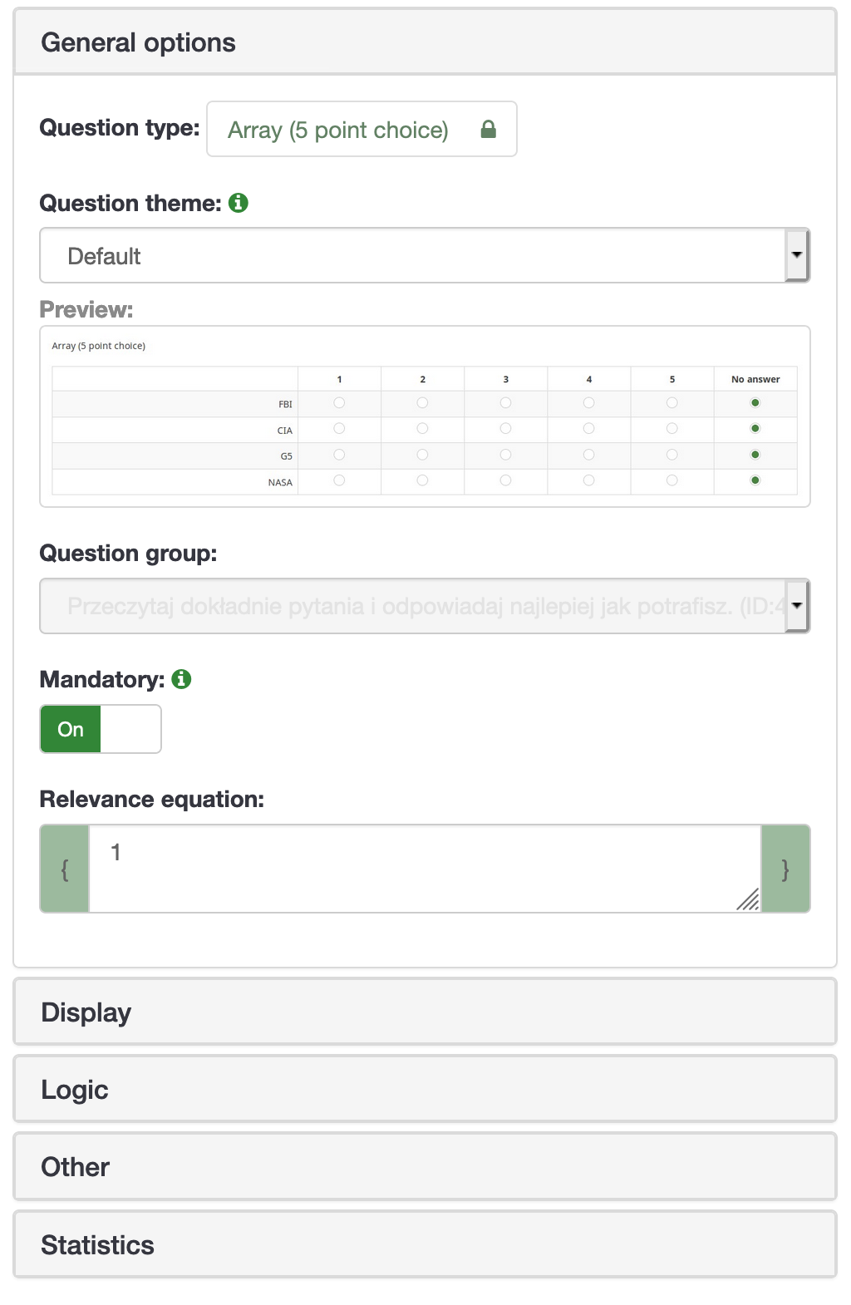Click the Array (5 point choice) type button
Screen dimensions: 851x1305
[x=362, y=129]
